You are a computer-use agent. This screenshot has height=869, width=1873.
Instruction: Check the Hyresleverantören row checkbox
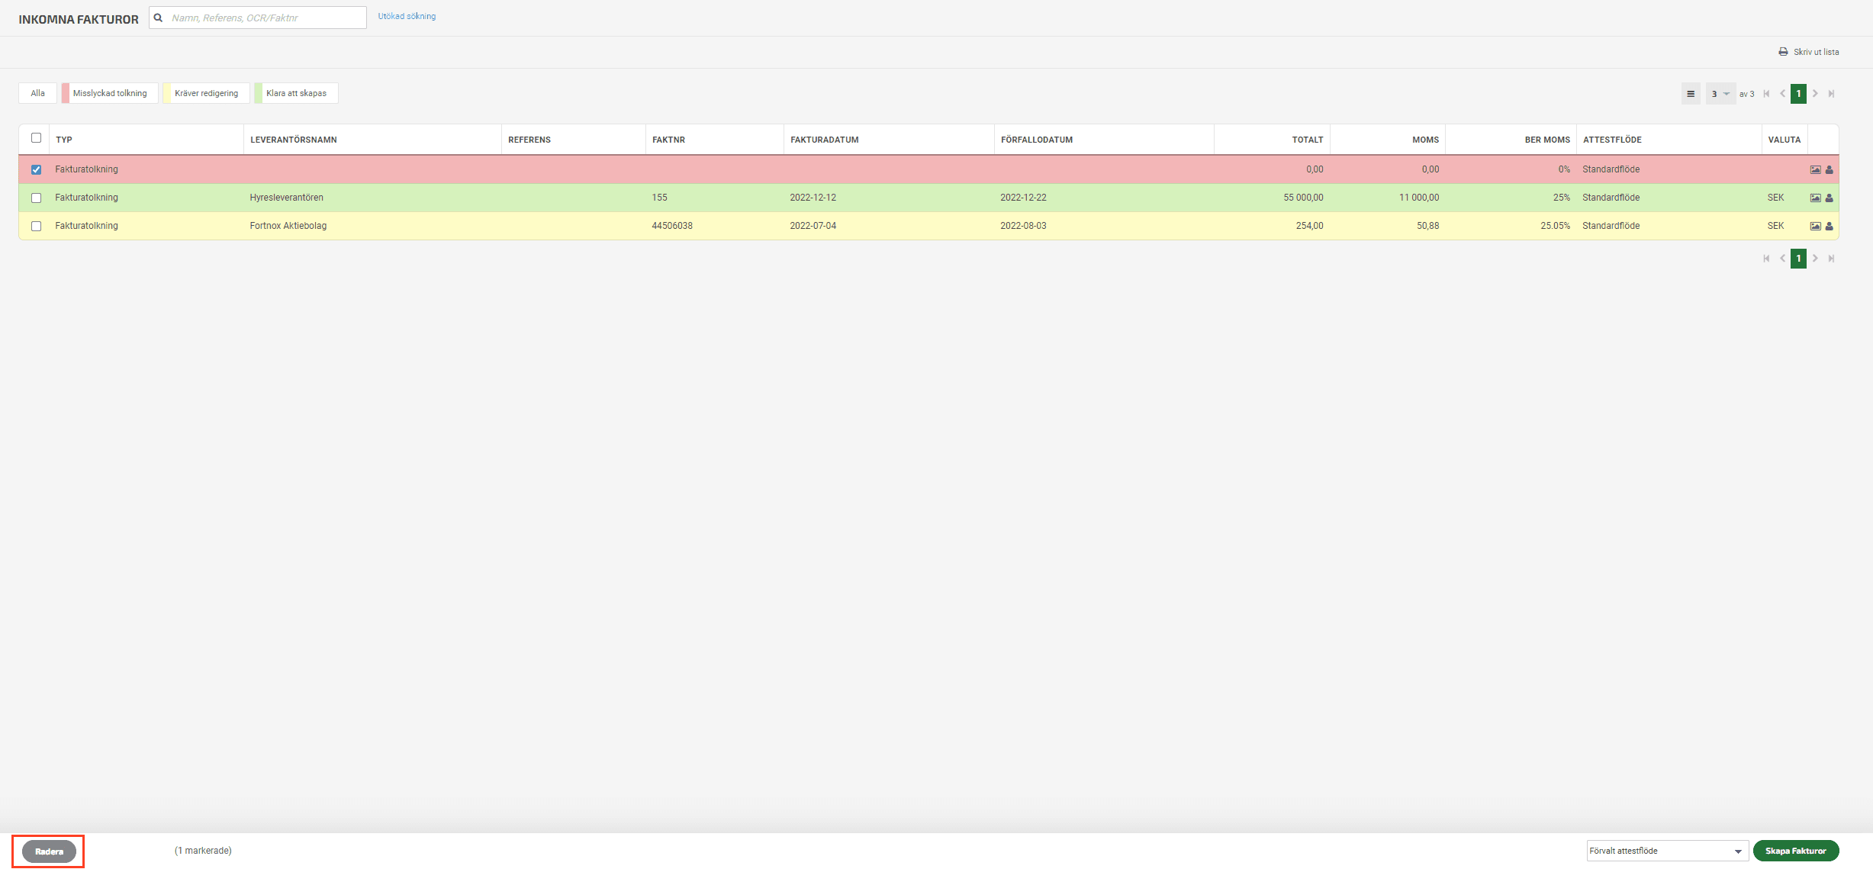click(x=36, y=198)
